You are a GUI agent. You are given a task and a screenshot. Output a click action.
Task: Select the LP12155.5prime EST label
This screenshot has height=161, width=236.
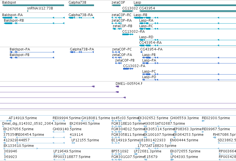pyautogui.click(x=85, y=140)
